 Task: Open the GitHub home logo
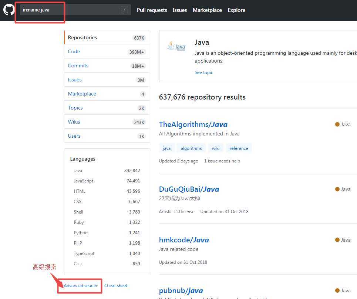click(x=9, y=10)
